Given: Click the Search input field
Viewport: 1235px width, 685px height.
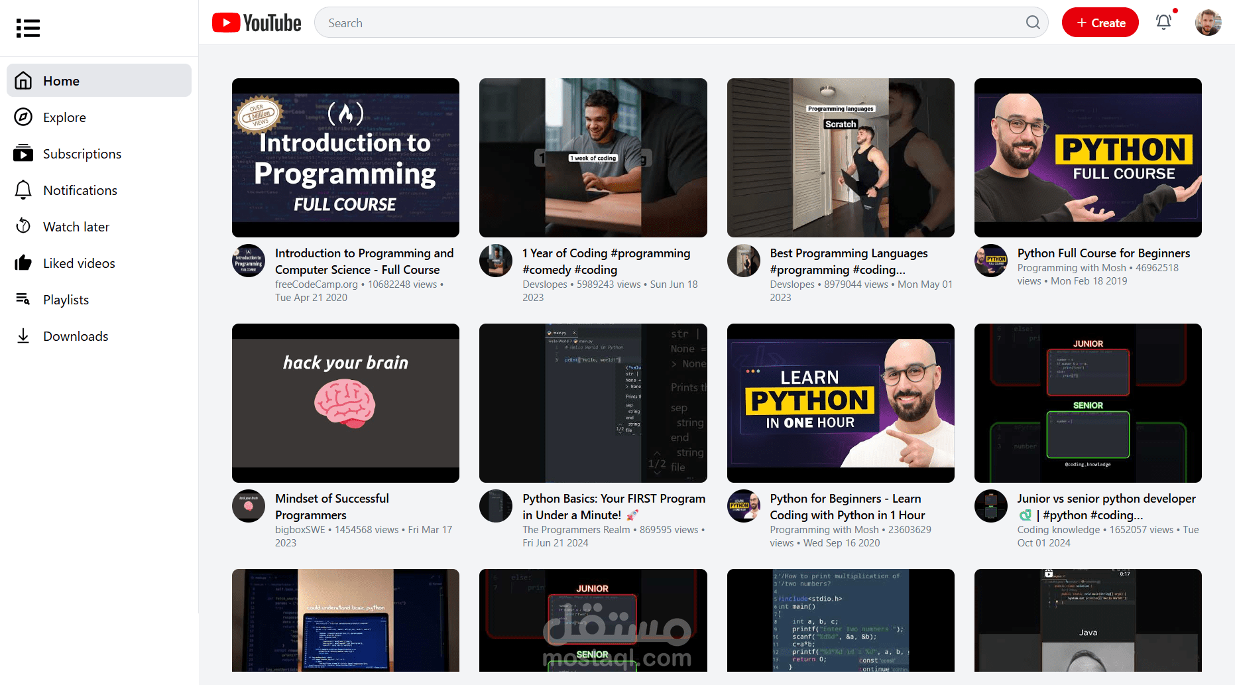Looking at the screenshot, I should [x=675, y=23].
